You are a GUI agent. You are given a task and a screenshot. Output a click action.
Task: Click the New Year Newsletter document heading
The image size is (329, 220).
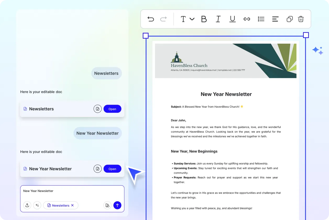point(226,94)
